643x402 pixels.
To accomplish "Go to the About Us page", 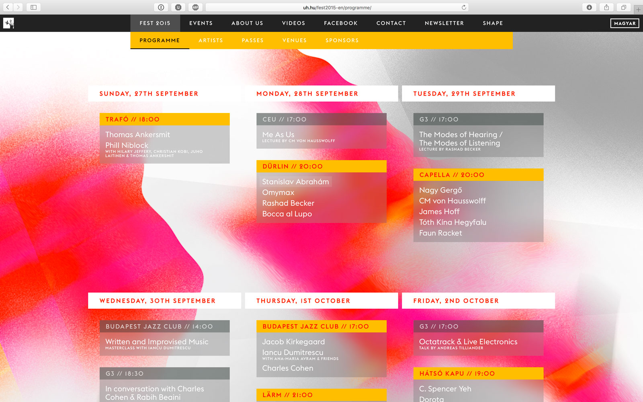I will [247, 23].
